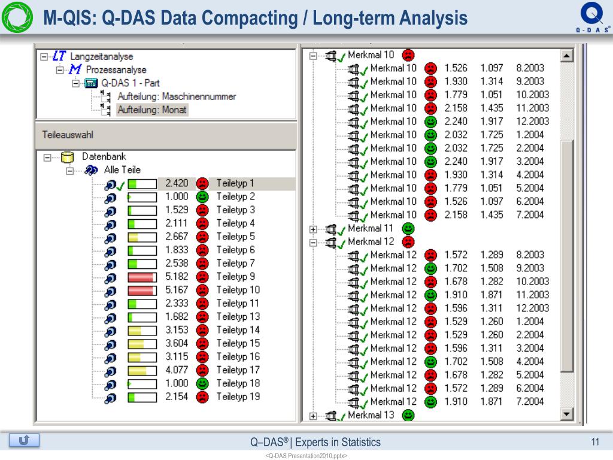
Task: Toggle the checkmark for Merkmal 12 10.2003
Action: point(364,284)
